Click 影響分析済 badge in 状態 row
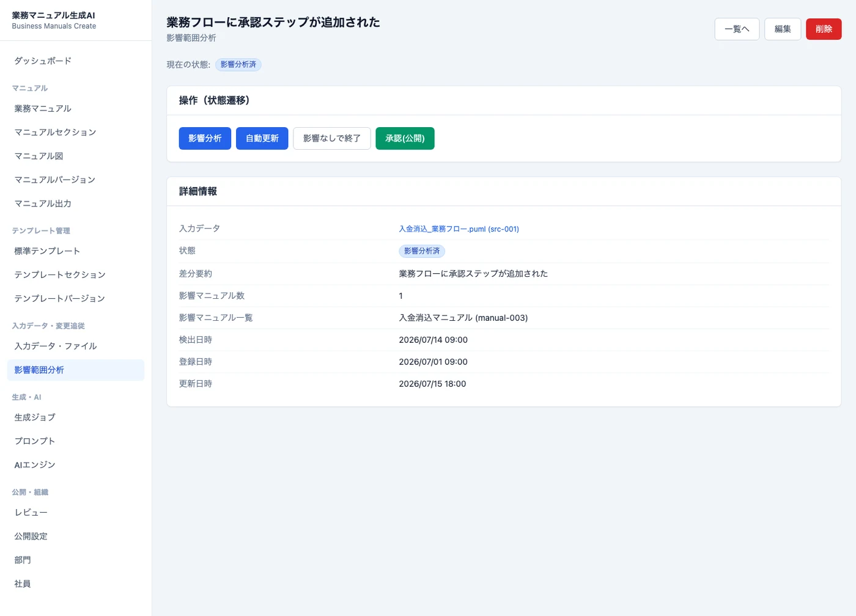Image resolution: width=856 pixels, height=616 pixels. point(422,251)
